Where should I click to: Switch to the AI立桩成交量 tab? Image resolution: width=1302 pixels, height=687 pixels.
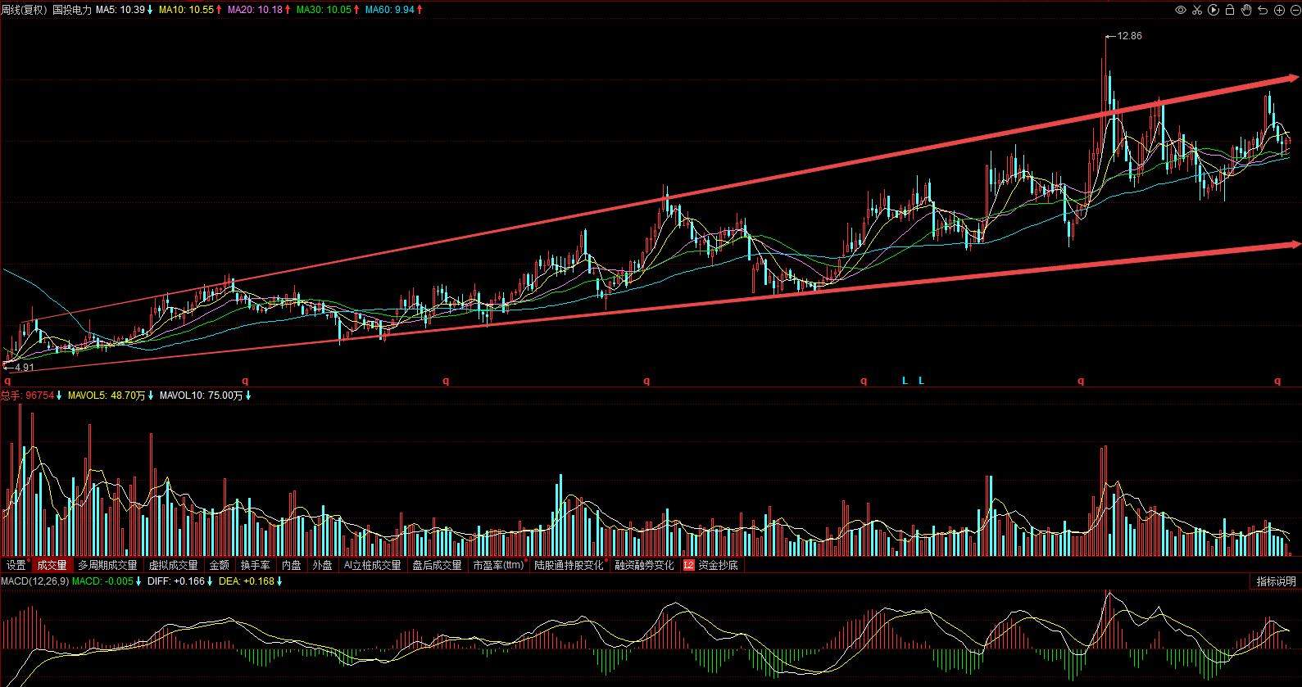point(373,565)
